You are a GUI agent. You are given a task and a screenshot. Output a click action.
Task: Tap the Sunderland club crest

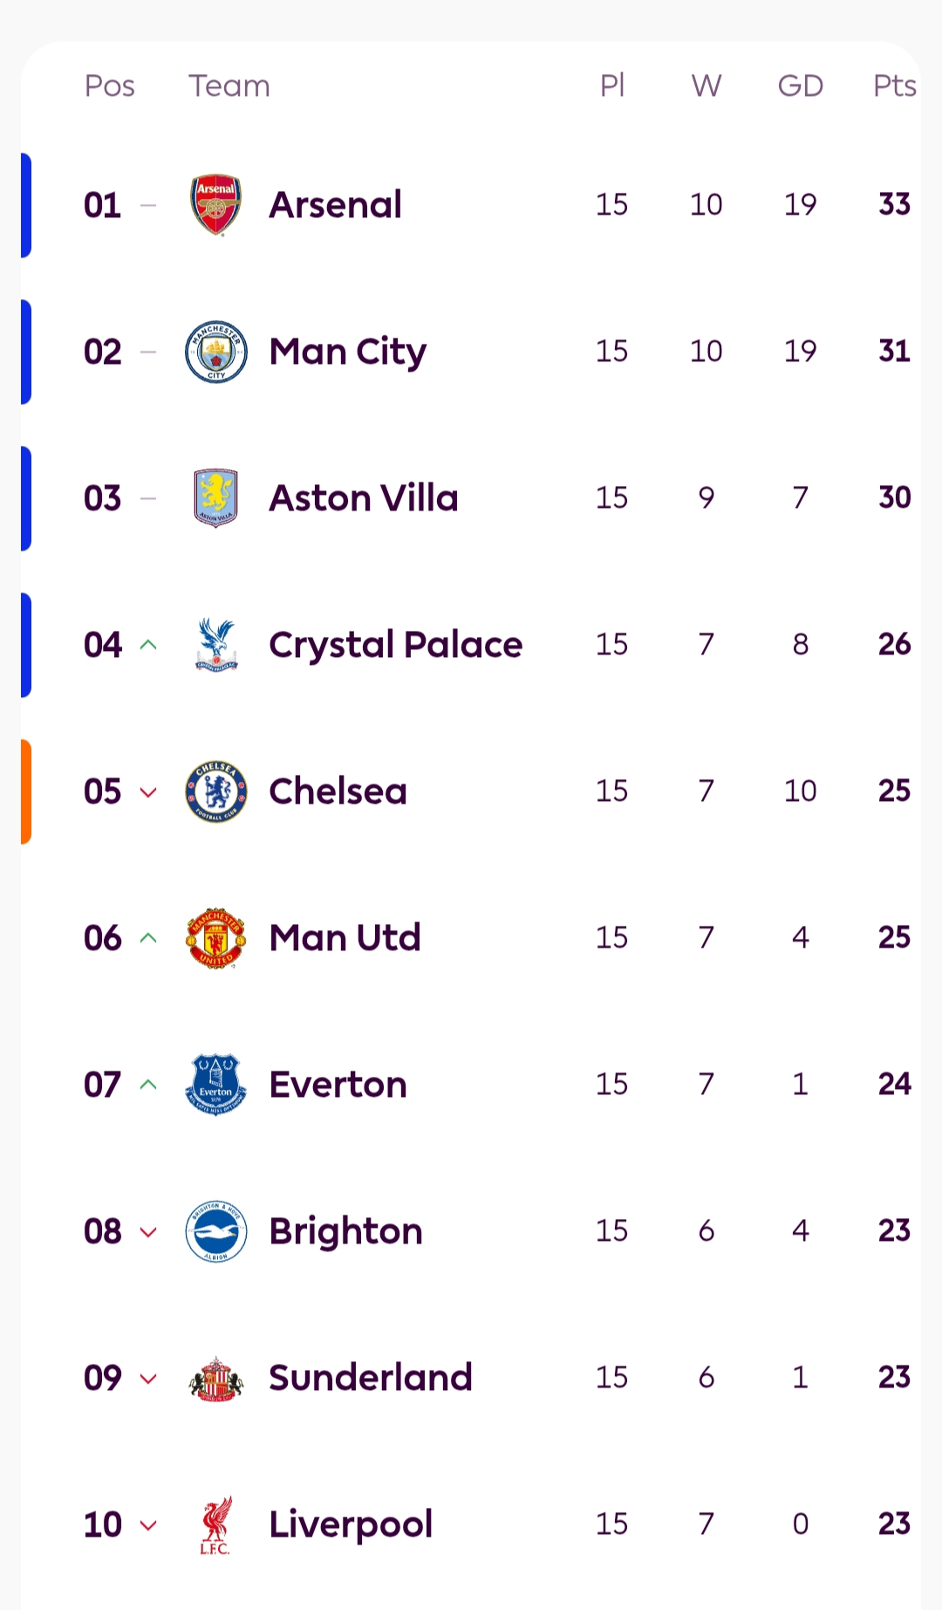coord(215,1378)
